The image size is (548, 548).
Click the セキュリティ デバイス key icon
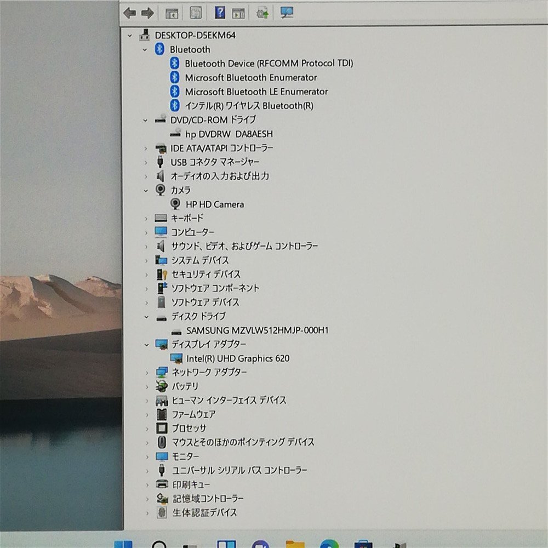pyautogui.click(x=161, y=275)
